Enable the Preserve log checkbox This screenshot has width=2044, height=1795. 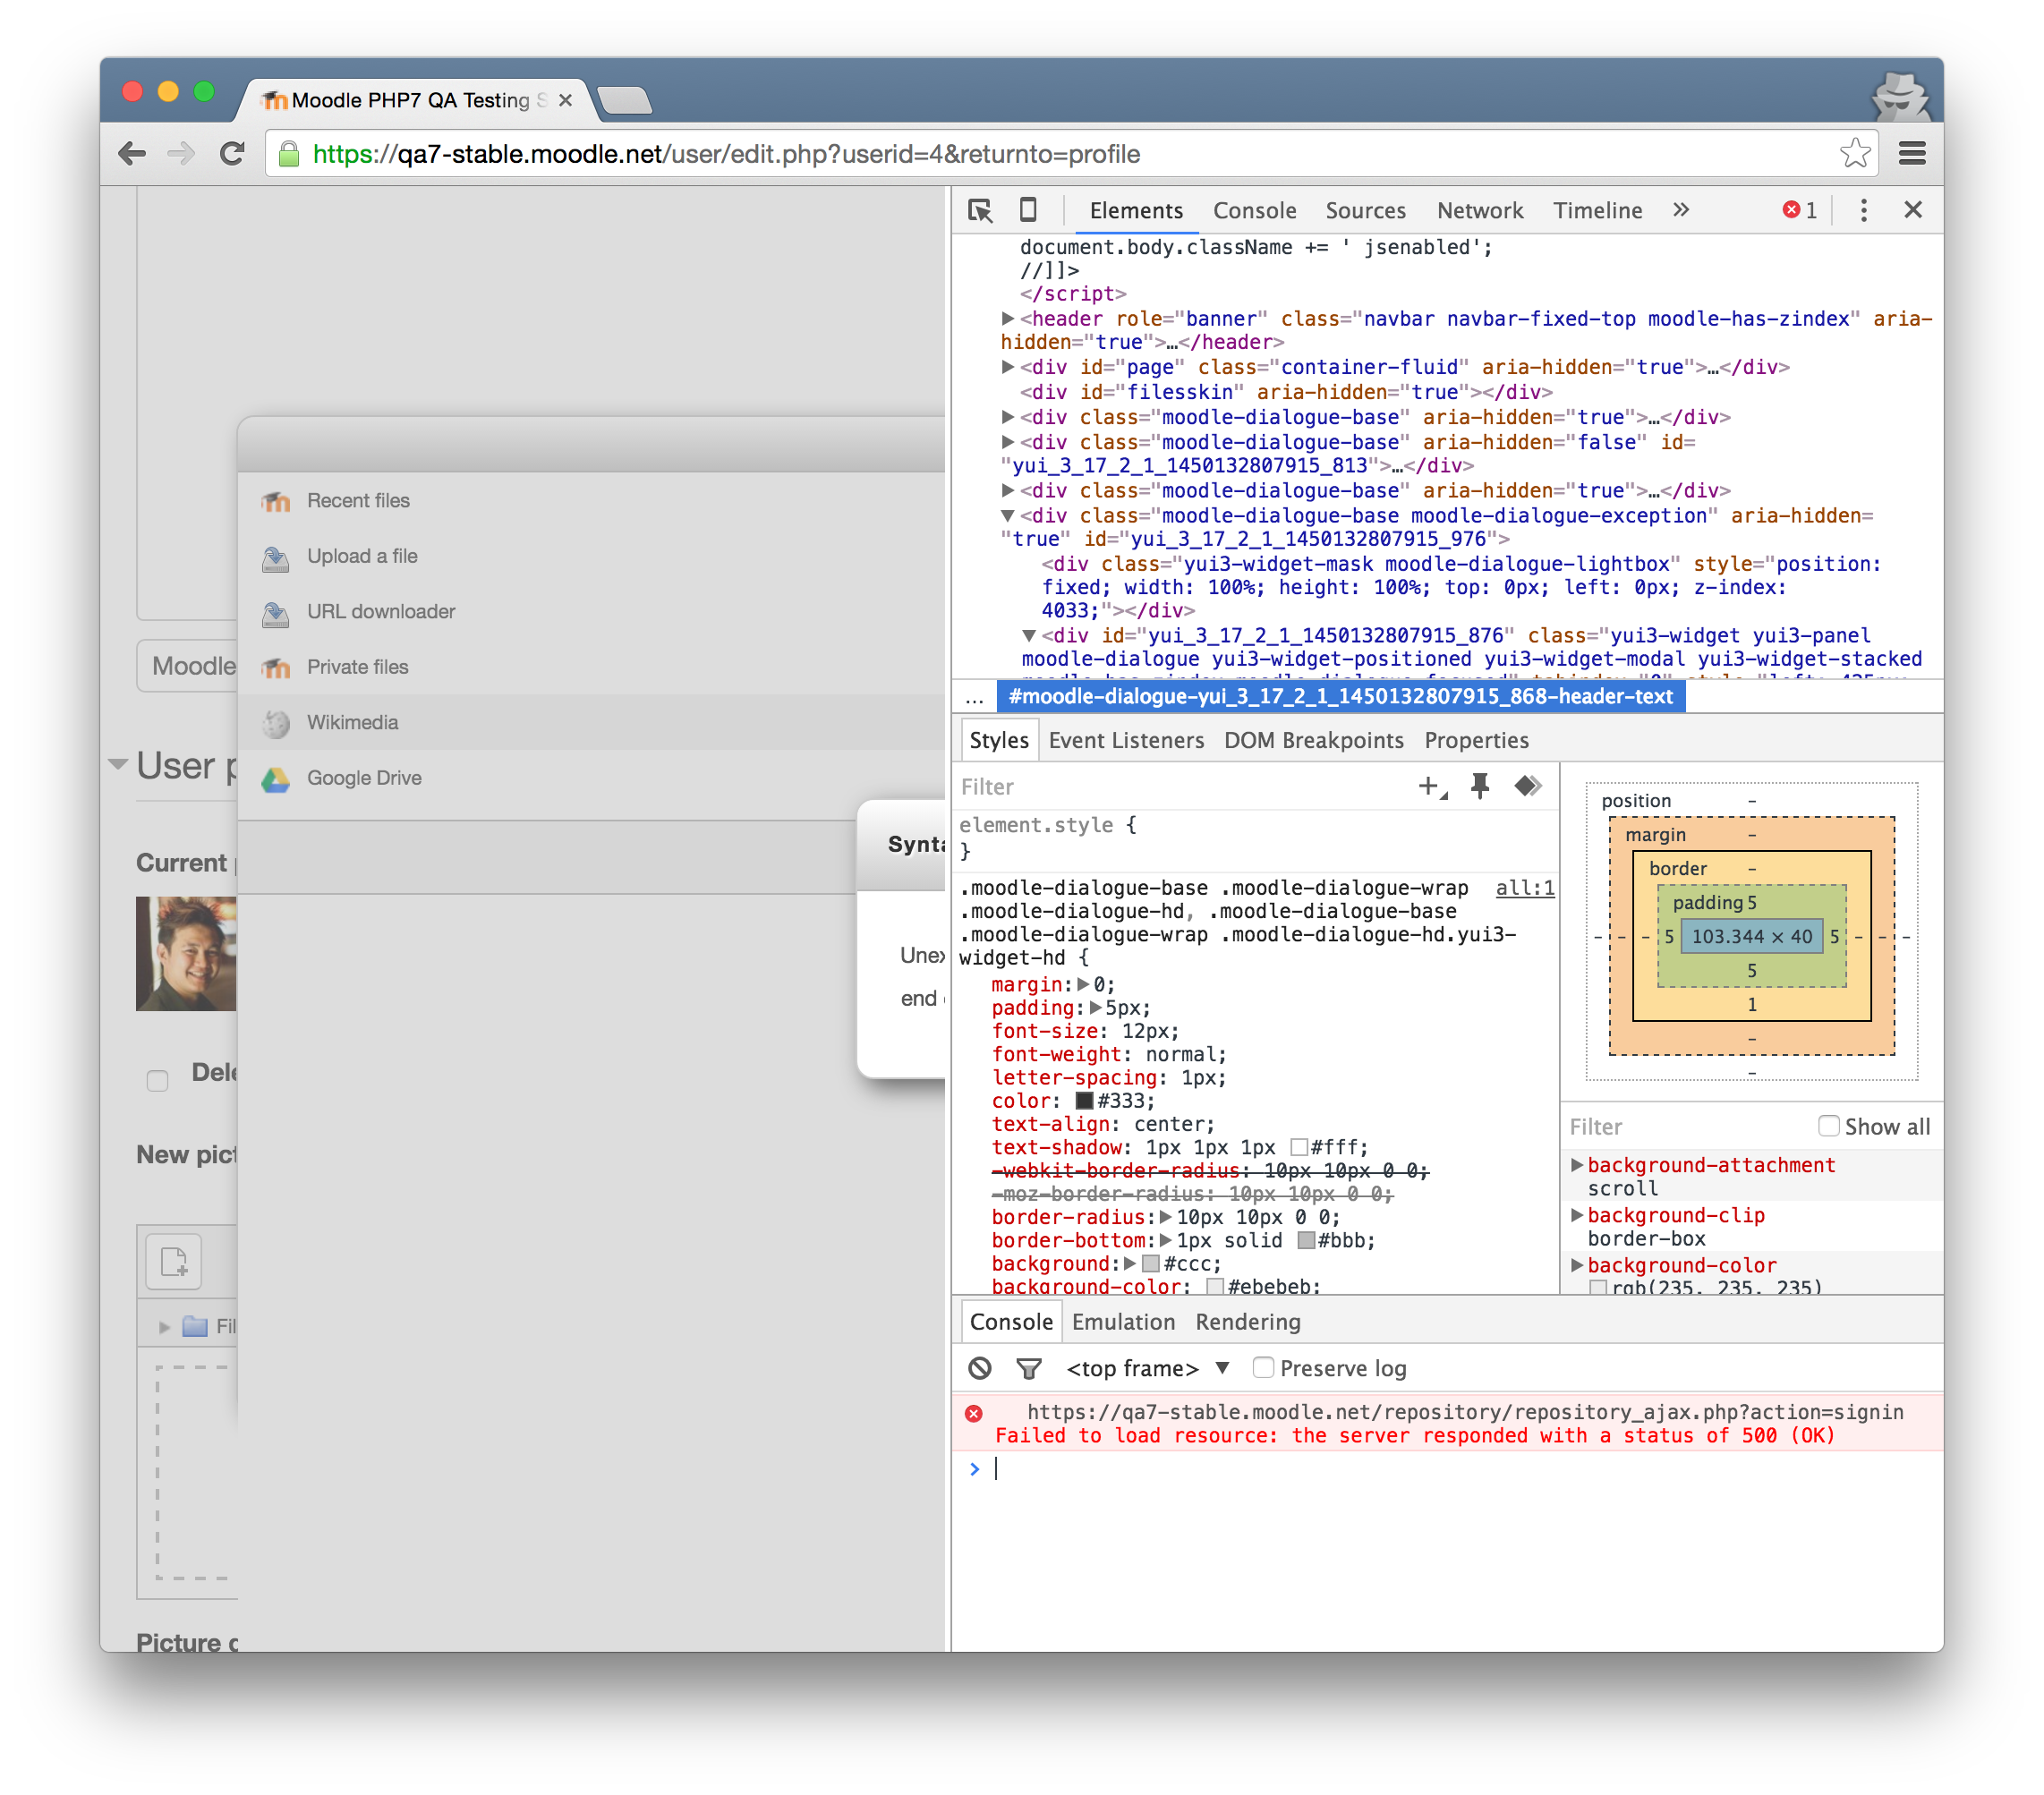pos(1263,1367)
